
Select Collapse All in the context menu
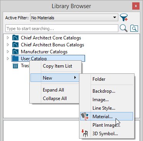coord(56,99)
